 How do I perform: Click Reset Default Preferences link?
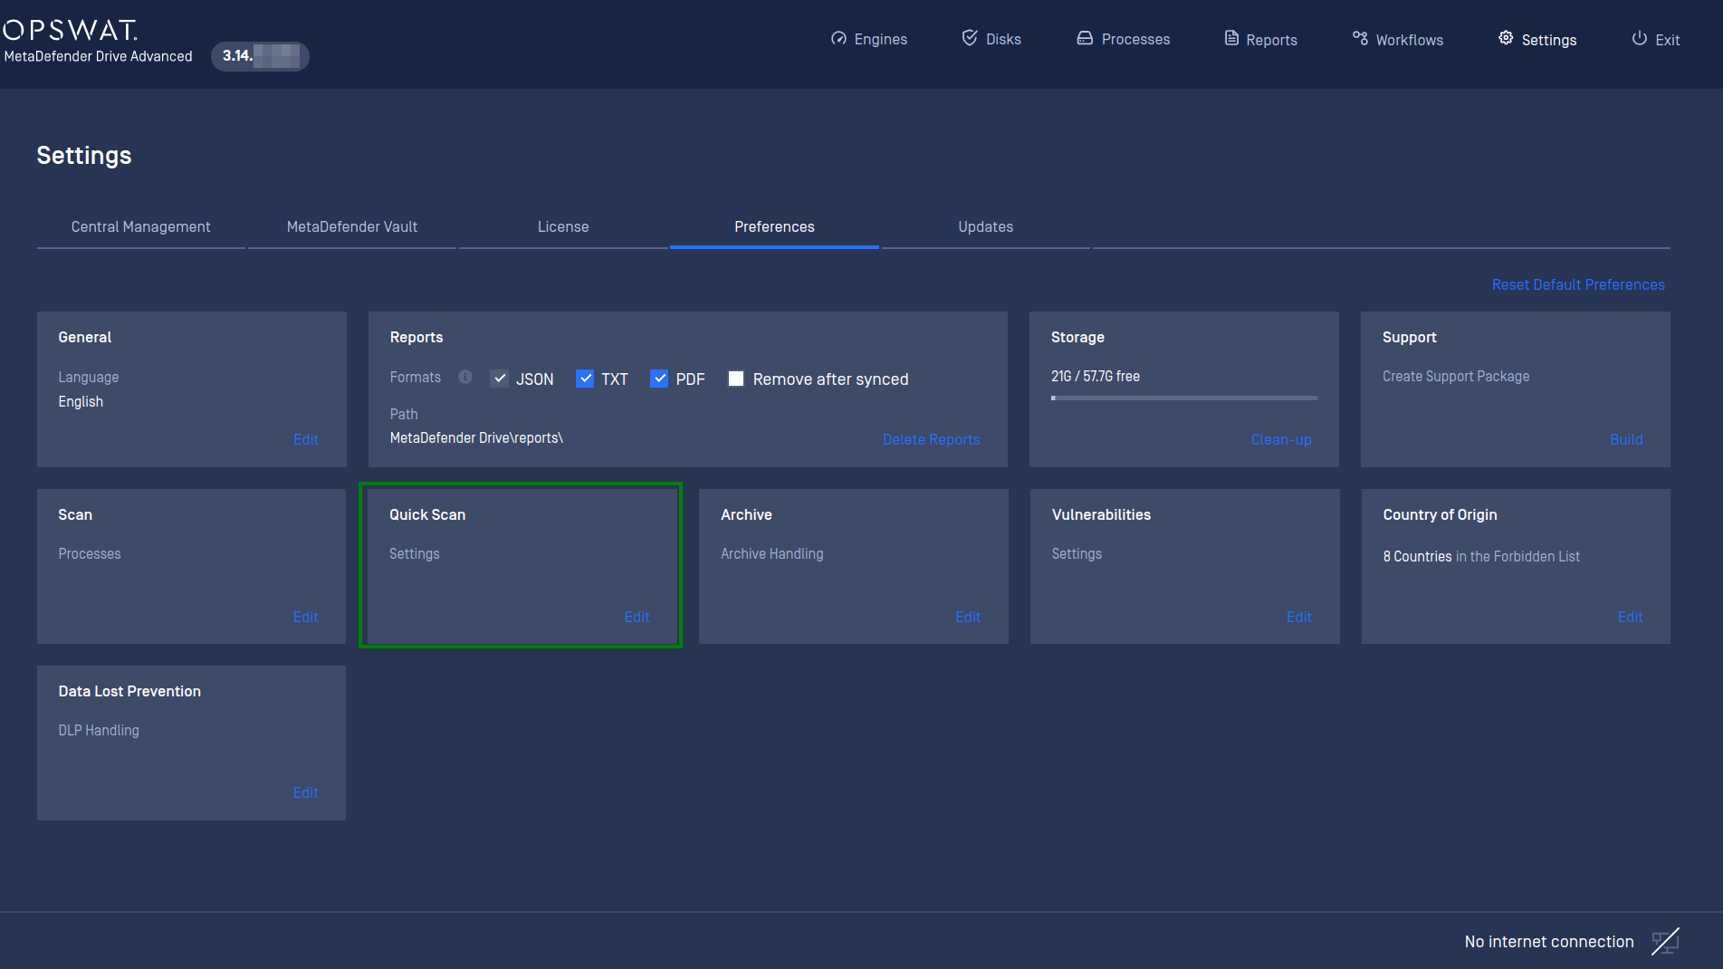point(1578,284)
